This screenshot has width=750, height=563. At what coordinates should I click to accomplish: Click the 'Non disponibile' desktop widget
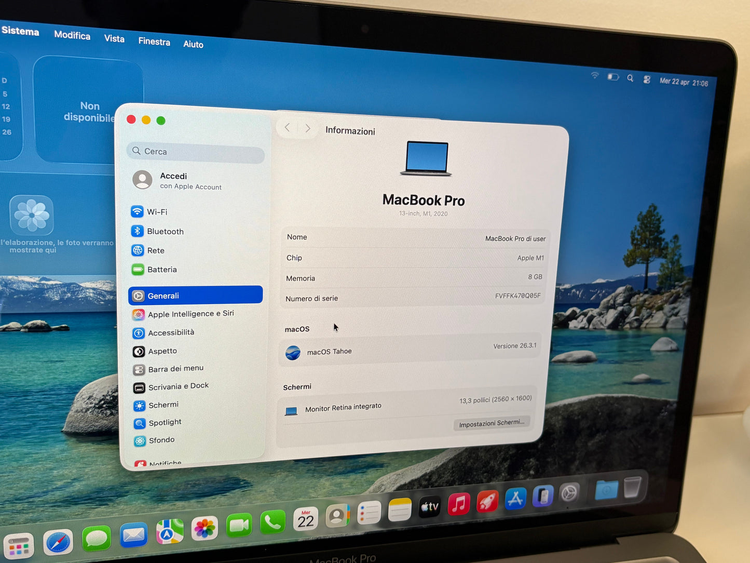click(x=89, y=110)
